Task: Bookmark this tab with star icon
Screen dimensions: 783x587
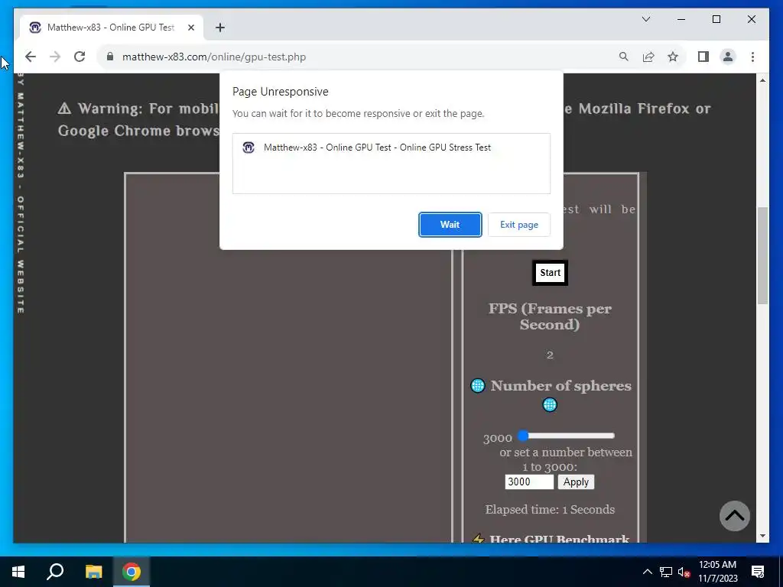Action: tap(673, 57)
